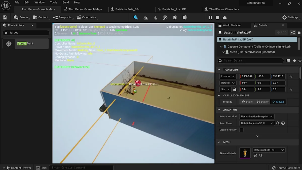Collapse the Animation section
Viewport: 302px width, 170px height.
click(x=219, y=110)
